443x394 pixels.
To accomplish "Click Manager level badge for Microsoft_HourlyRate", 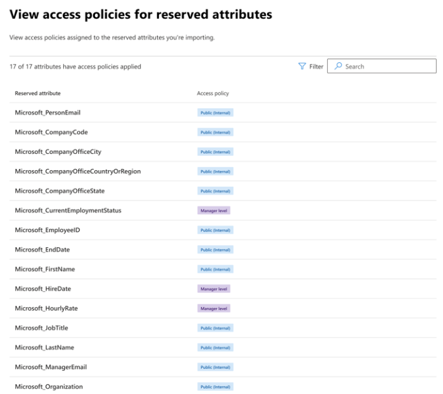I will 214,309.
